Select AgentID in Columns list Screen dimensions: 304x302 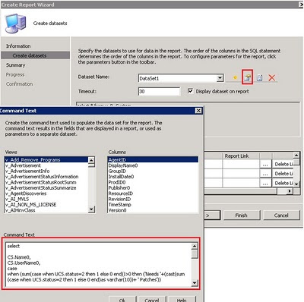coord(153,160)
